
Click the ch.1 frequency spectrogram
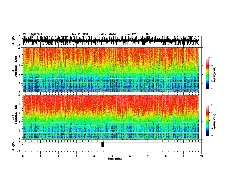point(111,70)
